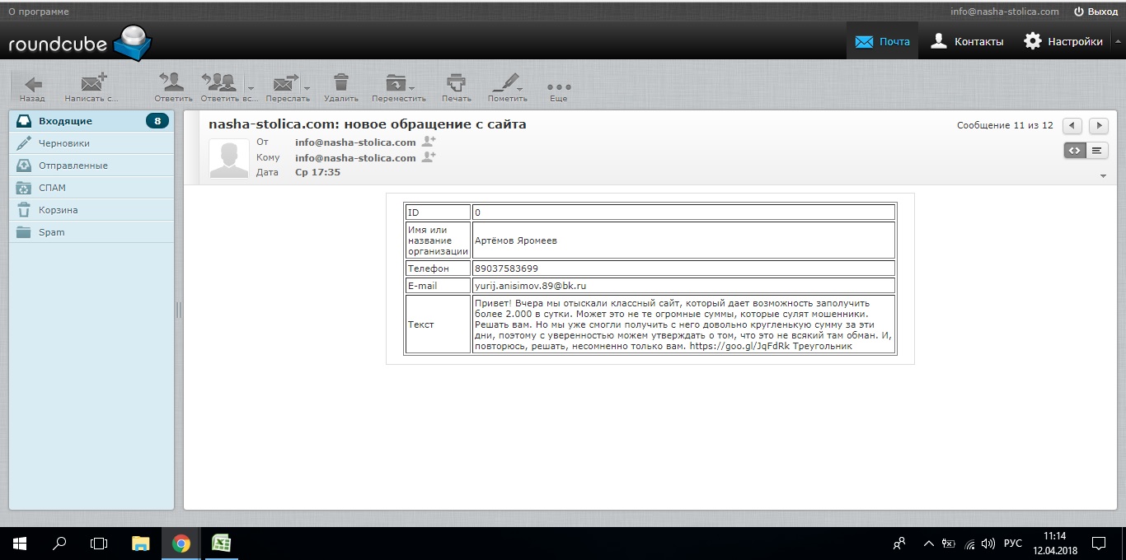Go back with the Назад arrow
Viewport: 1126px width, 560px height.
point(32,86)
